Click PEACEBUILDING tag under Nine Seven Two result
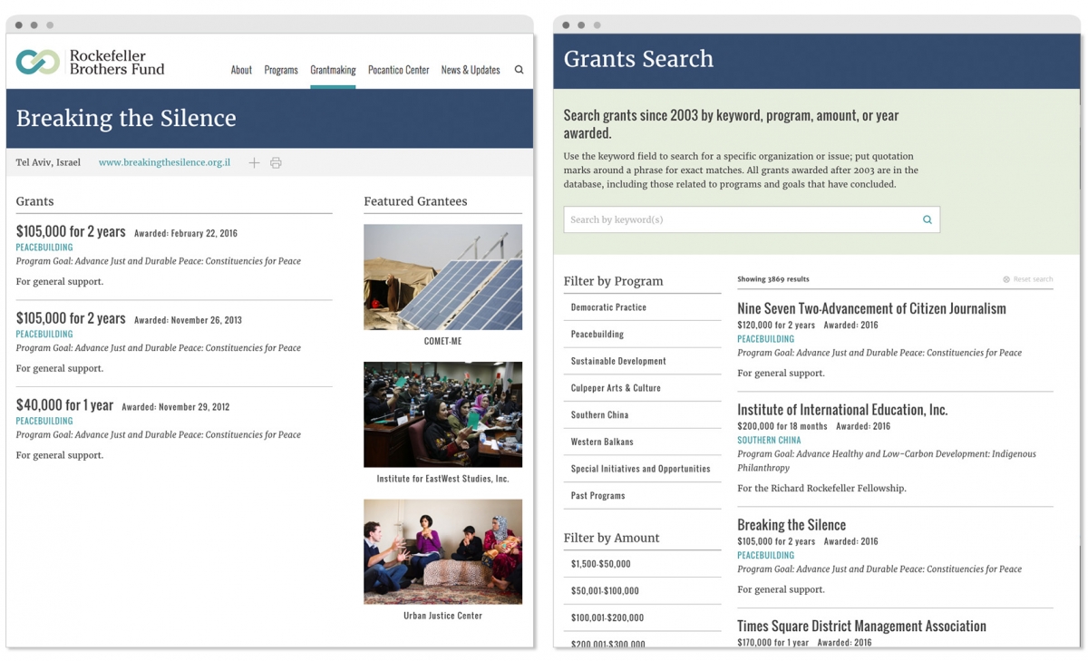This screenshot has width=1088, height=661. pyautogui.click(x=765, y=339)
